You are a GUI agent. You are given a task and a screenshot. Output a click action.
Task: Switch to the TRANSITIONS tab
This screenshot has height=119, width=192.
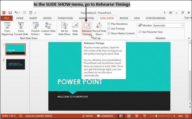65,18
